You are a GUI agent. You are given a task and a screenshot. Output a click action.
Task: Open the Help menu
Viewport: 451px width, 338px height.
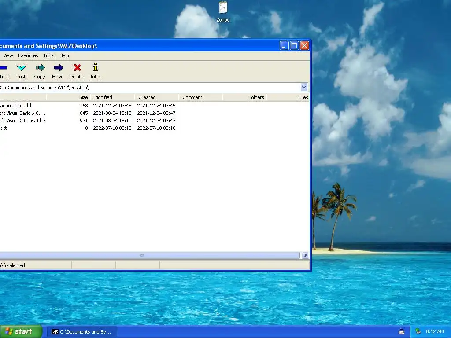pos(64,55)
